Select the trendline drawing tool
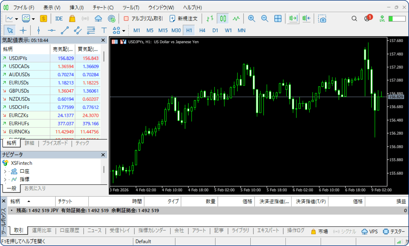This screenshot has height=246, width=409. (65, 31)
